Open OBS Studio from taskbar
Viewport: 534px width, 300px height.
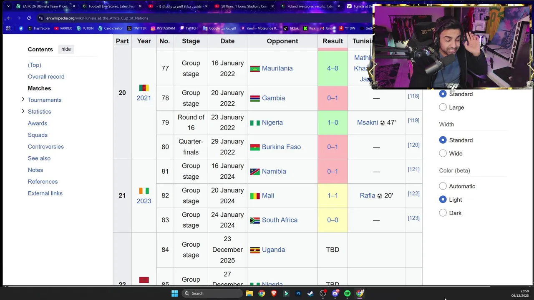(x=322, y=293)
